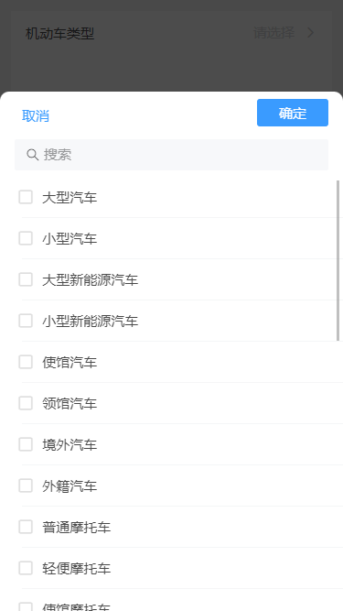This screenshot has width=343, height=611.
Task: Open chevron arrow beside 请选择
Action: (x=310, y=33)
